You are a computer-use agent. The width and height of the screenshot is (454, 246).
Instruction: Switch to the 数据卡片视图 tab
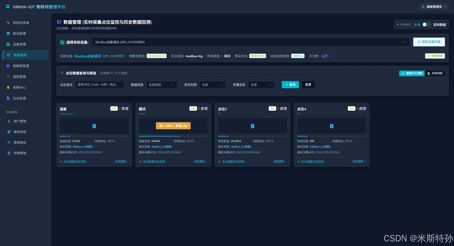pos(412,73)
